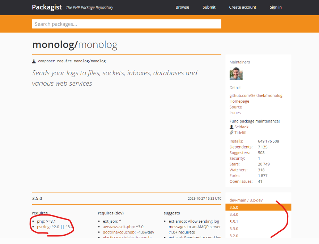Select the composer require monolog/monolog command
Image resolution: width=319 pixels, height=244 pixels.
pyautogui.click(x=72, y=61)
